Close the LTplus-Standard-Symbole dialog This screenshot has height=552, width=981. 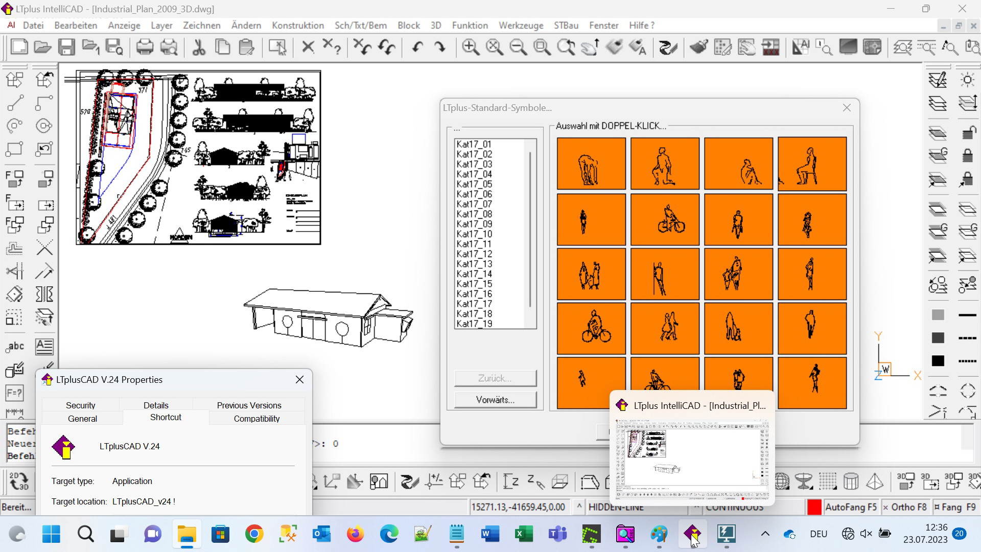coord(847,108)
